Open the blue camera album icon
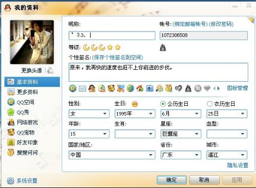256x188 pixels. (x=150, y=88)
